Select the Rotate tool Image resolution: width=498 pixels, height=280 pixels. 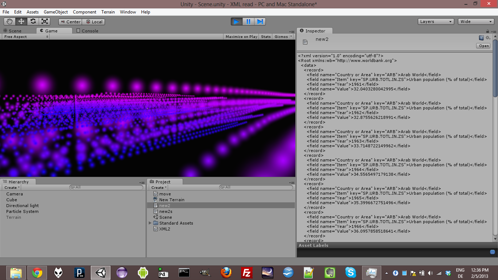click(33, 21)
